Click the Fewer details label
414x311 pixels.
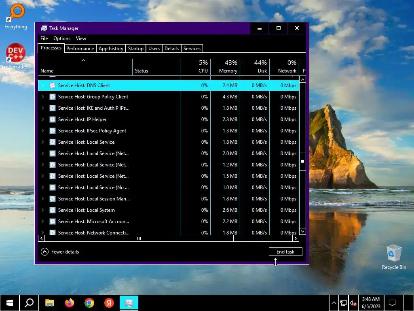[x=65, y=252]
